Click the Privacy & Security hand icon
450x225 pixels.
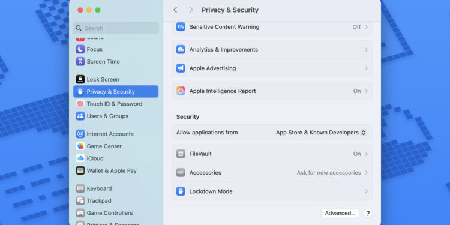80,92
